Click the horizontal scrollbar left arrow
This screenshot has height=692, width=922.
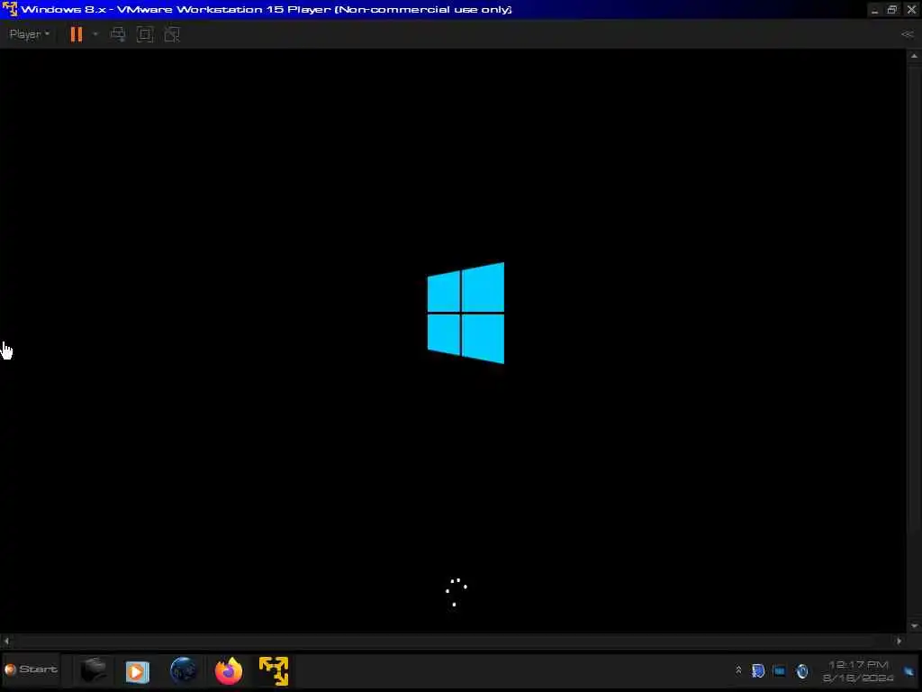[x=6, y=641]
